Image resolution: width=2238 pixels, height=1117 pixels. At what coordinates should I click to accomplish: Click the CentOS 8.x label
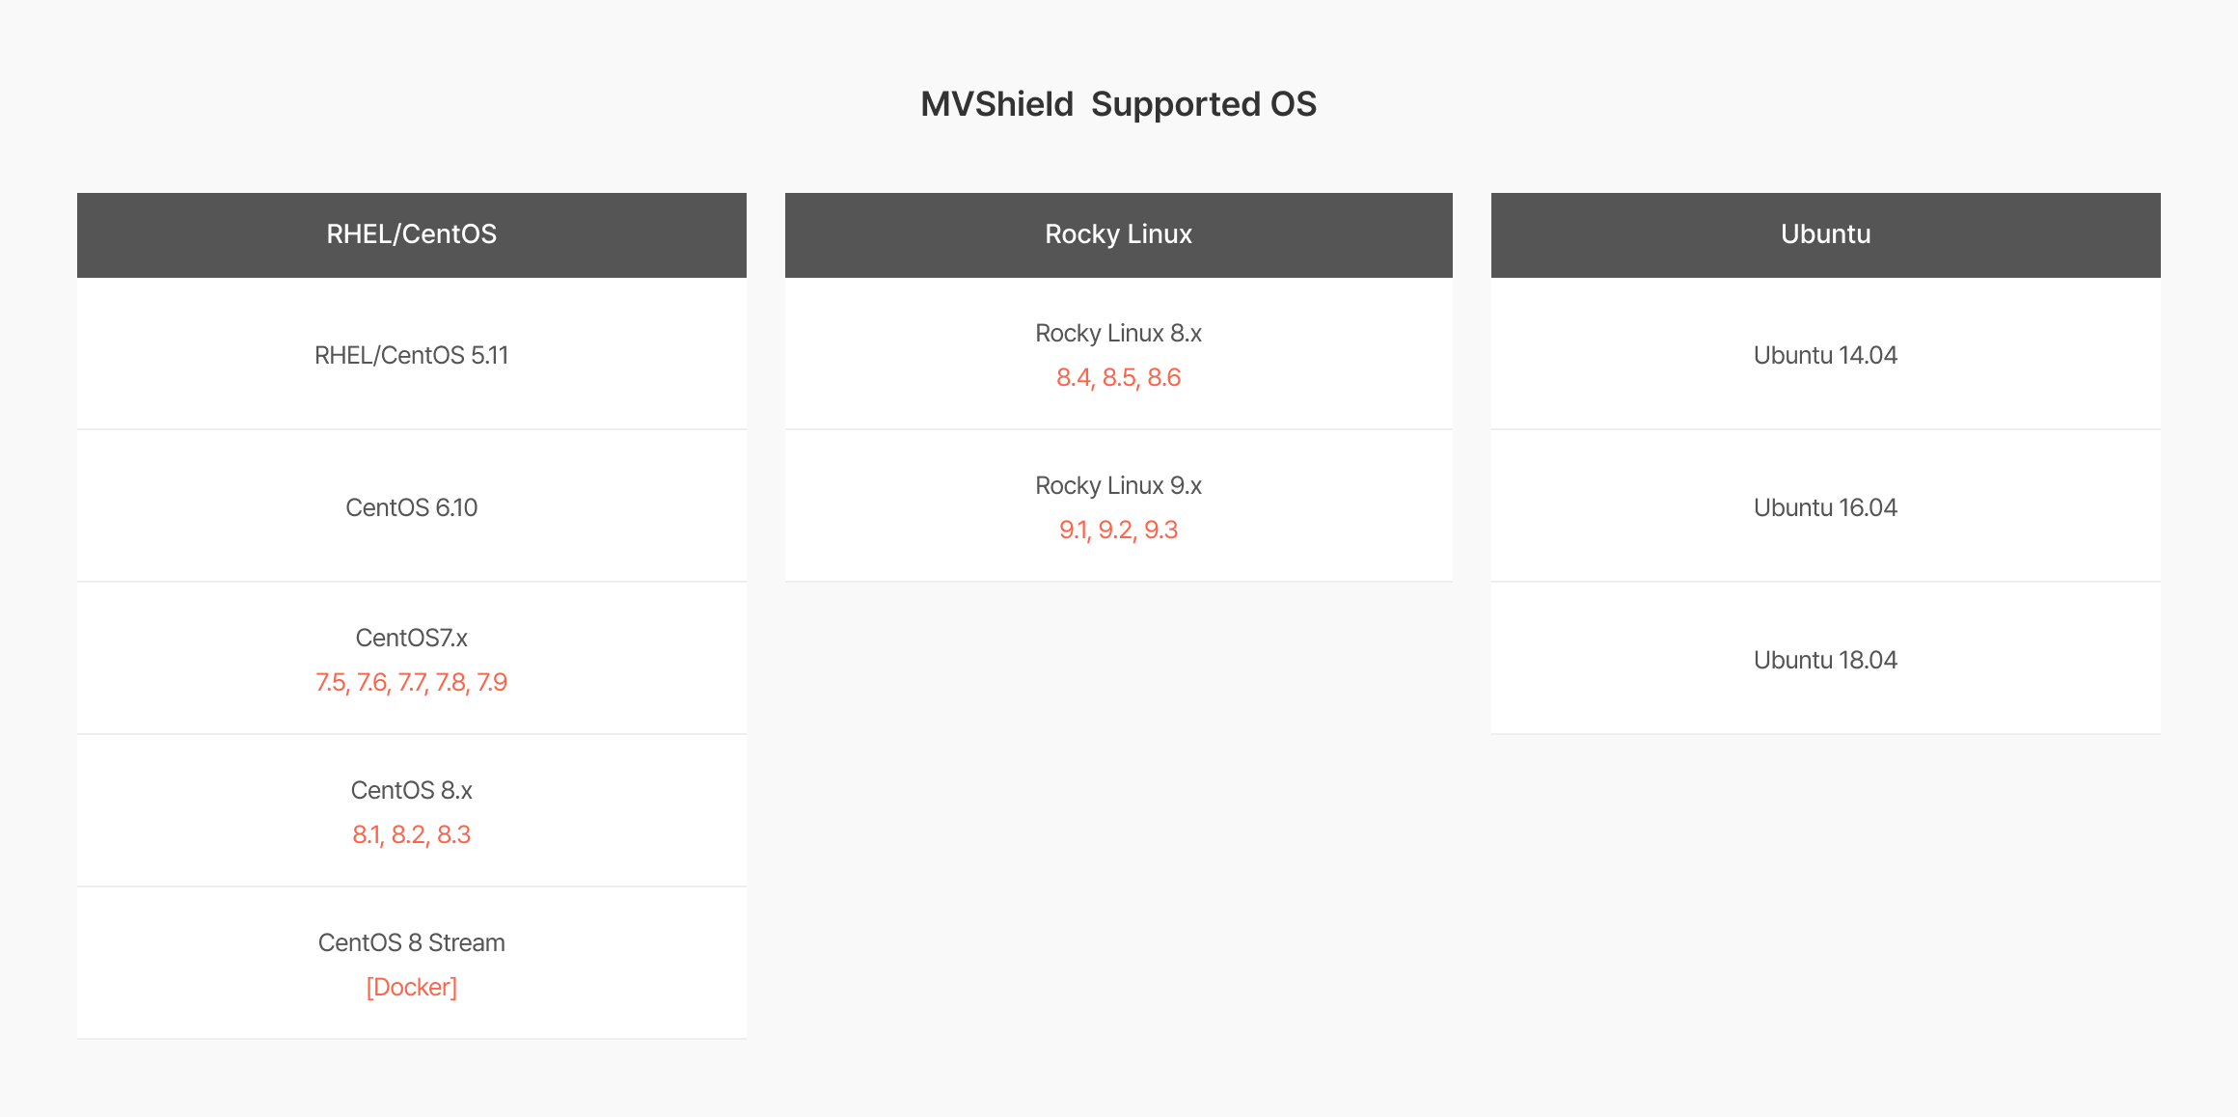click(x=412, y=790)
